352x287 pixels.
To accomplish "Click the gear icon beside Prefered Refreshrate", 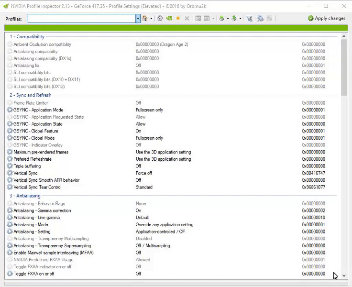I will [10, 159].
